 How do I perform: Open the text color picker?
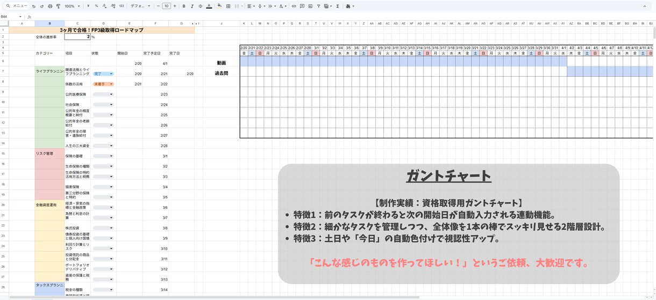pos(209,6)
